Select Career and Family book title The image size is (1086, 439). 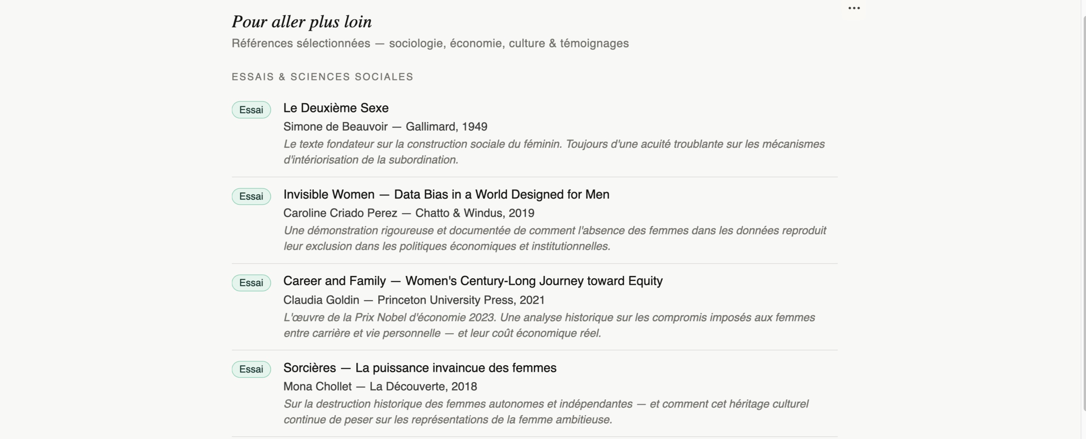coord(473,281)
